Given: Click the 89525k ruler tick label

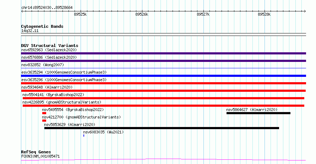Looking at the screenshot, I should click(x=80, y=15).
